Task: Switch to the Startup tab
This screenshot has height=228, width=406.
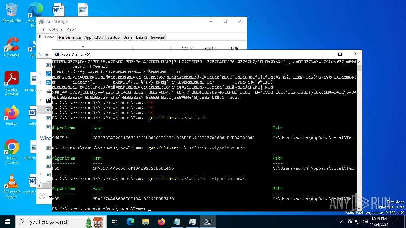Action: (113, 37)
